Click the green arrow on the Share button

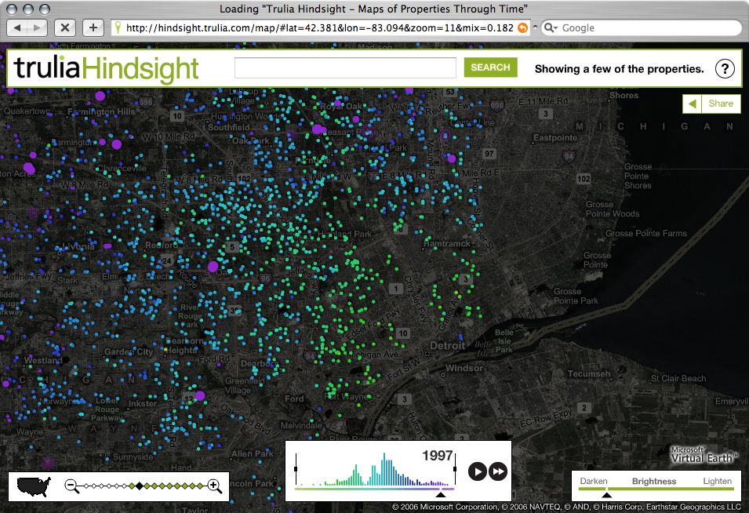pos(691,104)
